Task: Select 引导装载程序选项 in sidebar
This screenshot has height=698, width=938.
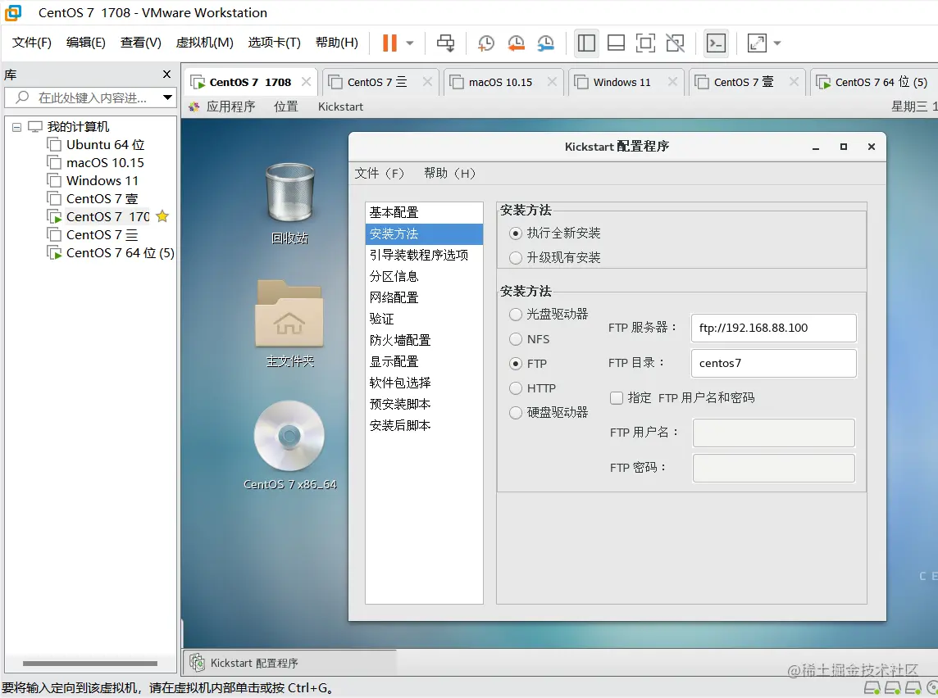Action: pyautogui.click(x=424, y=255)
